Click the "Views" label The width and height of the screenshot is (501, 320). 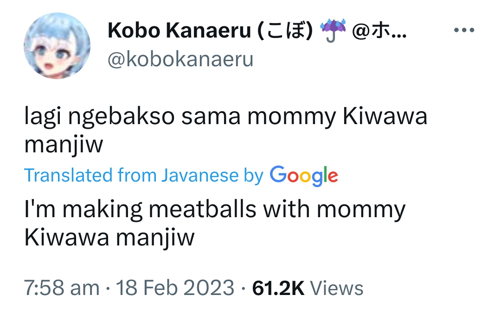coord(336,288)
